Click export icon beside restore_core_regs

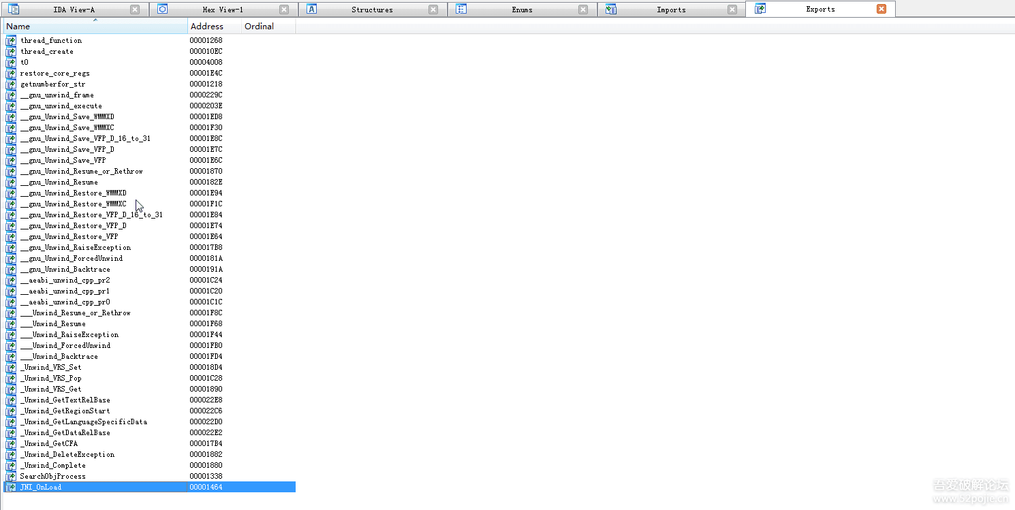coord(11,74)
